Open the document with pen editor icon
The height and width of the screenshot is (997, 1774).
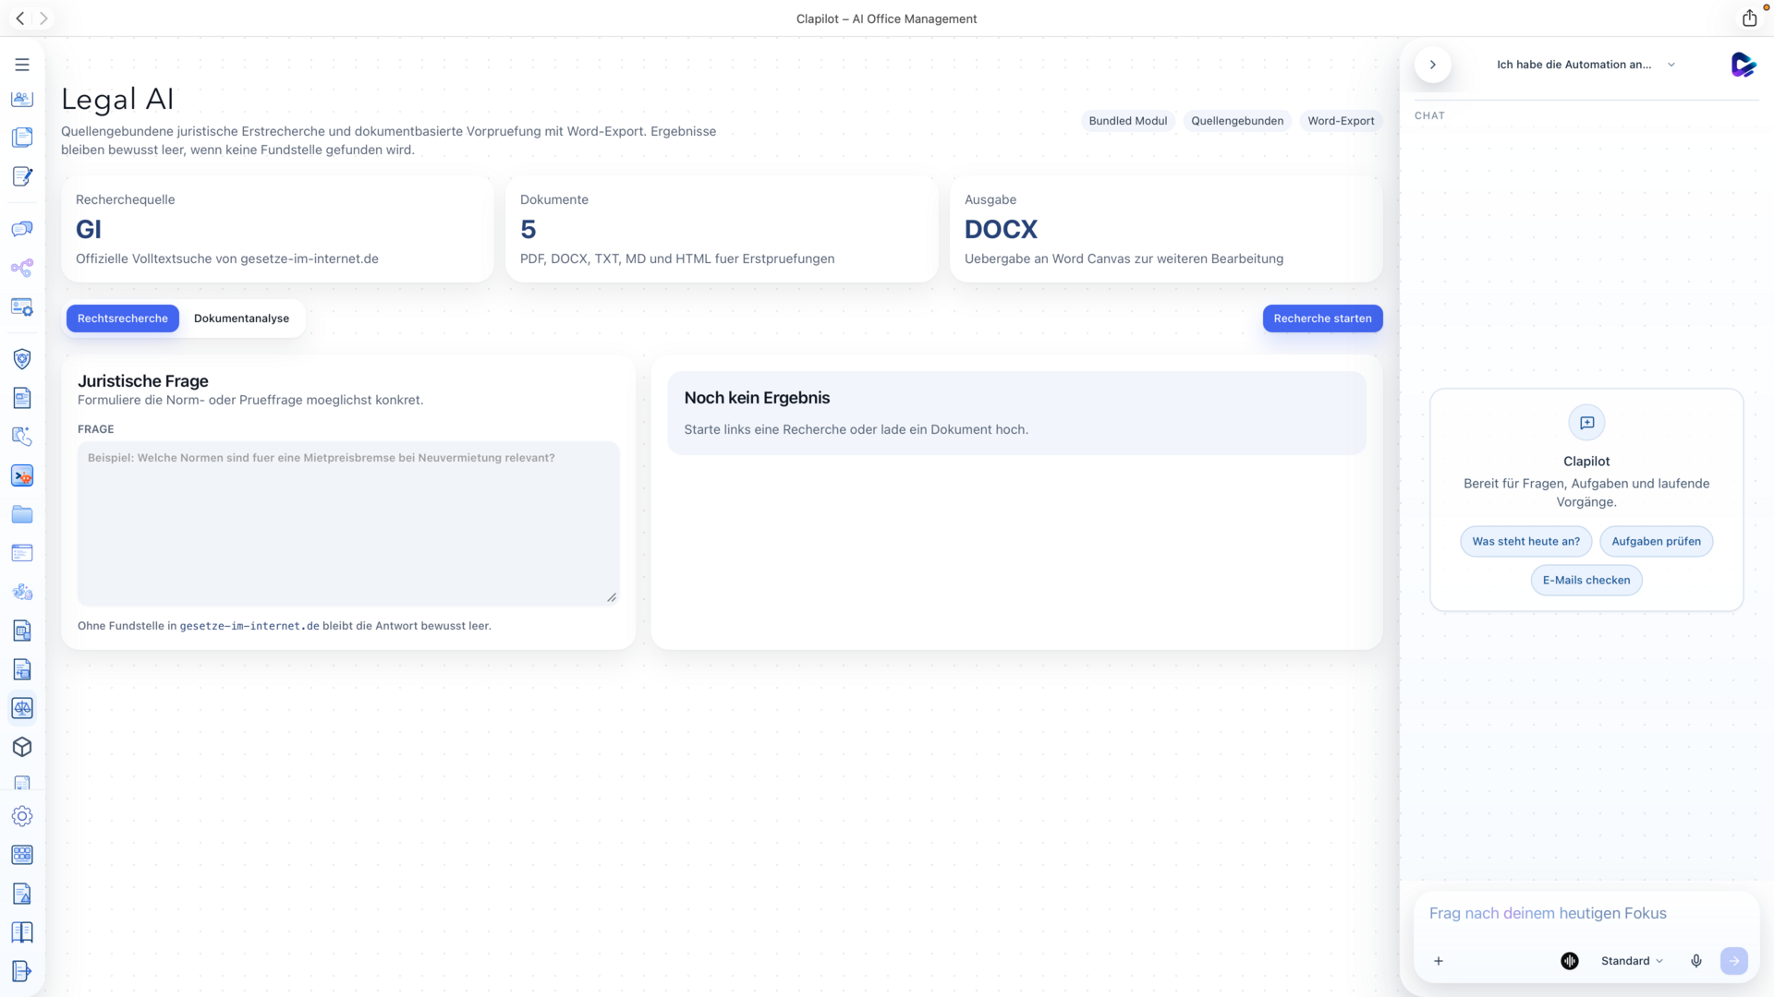(x=22, y=176)
